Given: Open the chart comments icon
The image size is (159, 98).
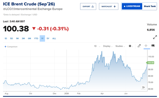Looking at the screenshot, I should tap(153, 46).
